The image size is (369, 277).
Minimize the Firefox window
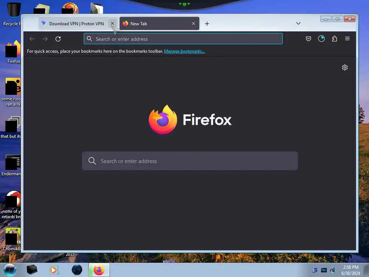point(326,19)
